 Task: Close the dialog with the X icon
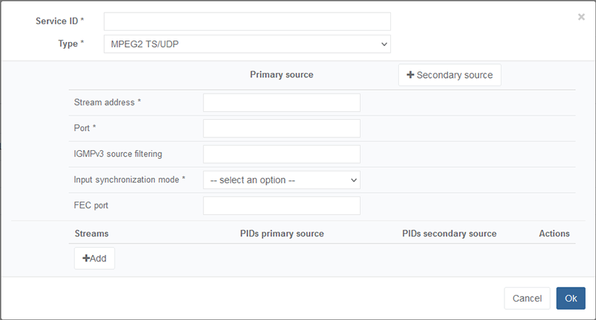point(581,17)
